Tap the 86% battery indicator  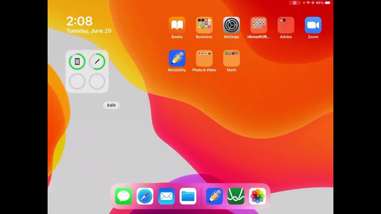point(323,3)
